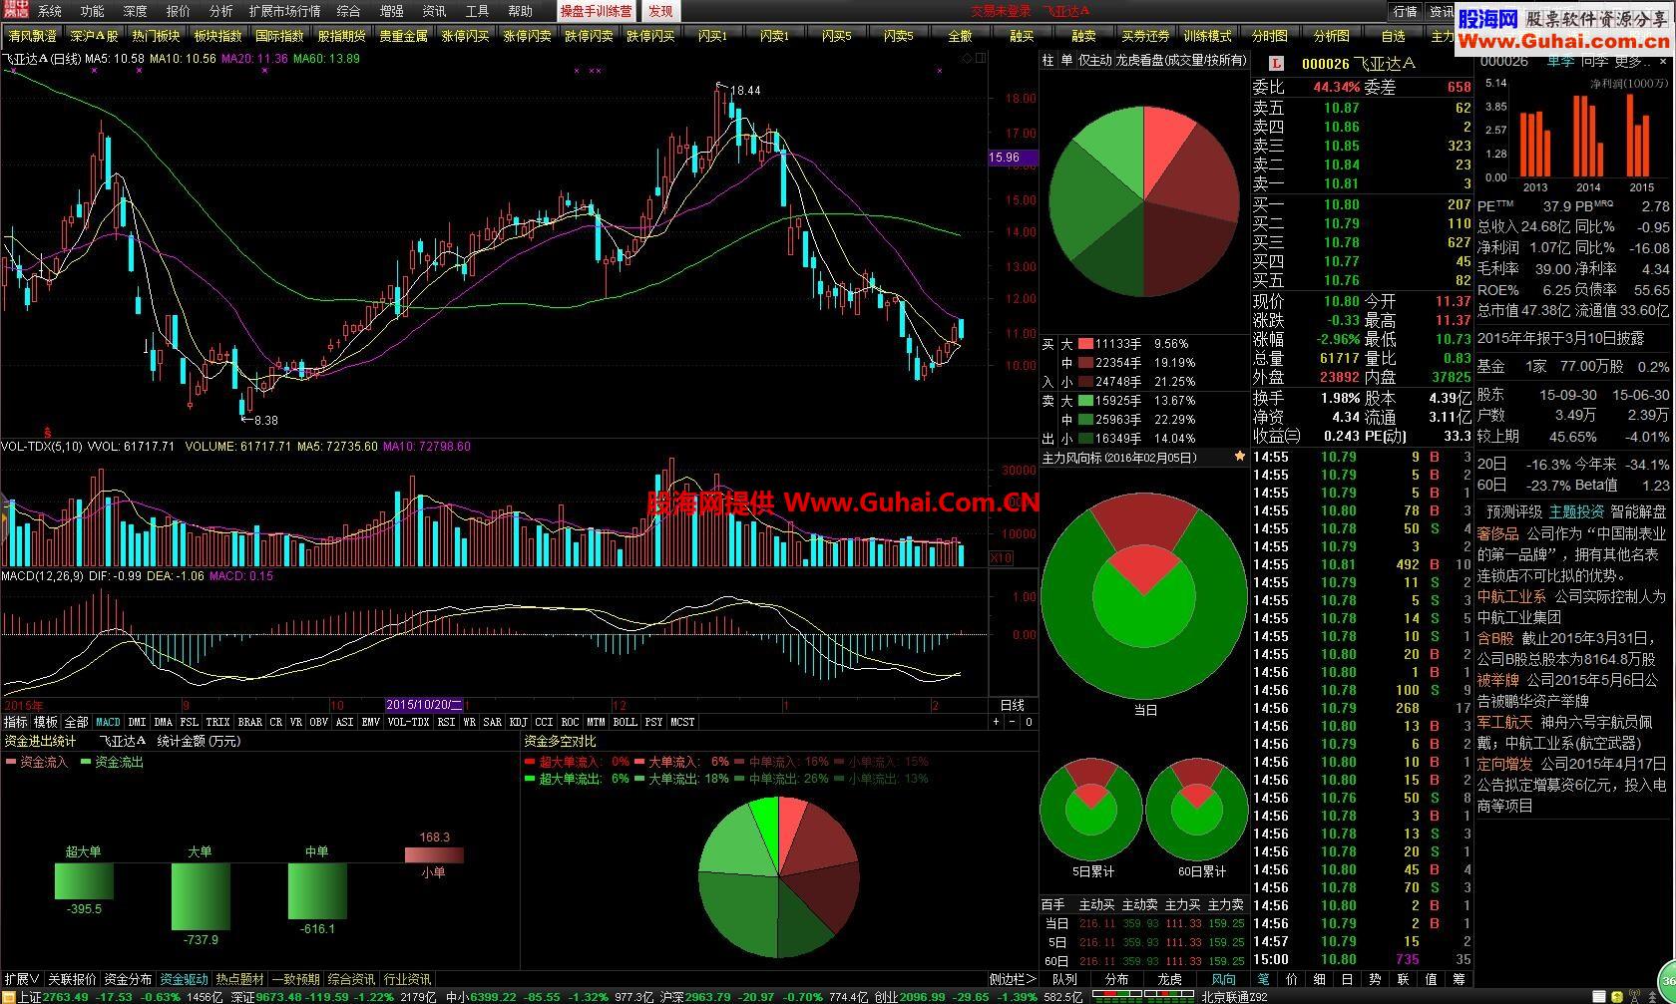Click the red L marker beside stock code 000026
Image resolution: width=1676 pixels, height=1004 pixels.
pos(1277,64)
